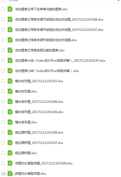Open 动态图表之带数字调节按钮的动态折线图_20171121103248.xlsx
Image resolution: width=121 pixels, height=177 pixels.
59,20
